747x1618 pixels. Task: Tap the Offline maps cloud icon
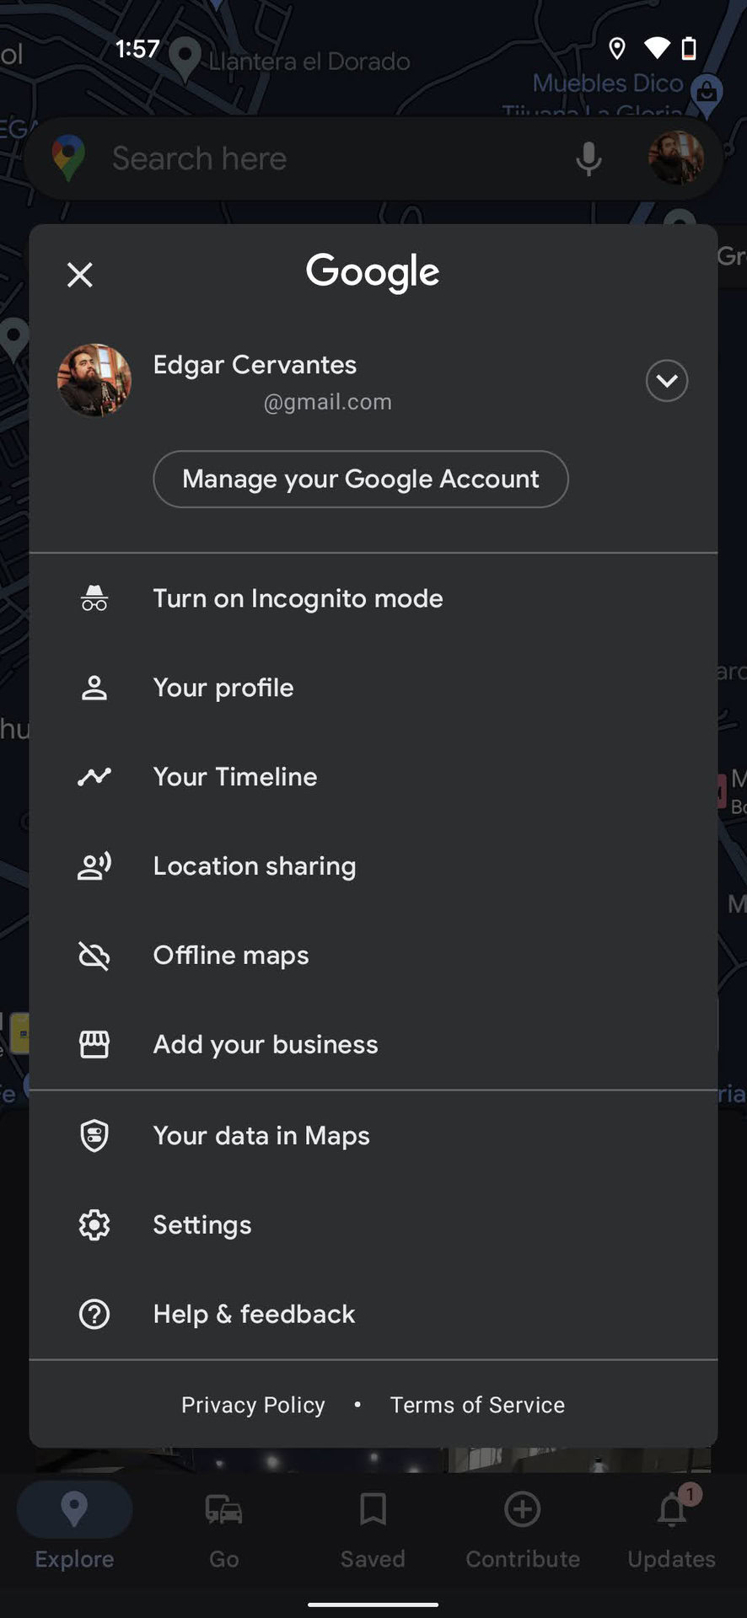click(x=94, y=956)
